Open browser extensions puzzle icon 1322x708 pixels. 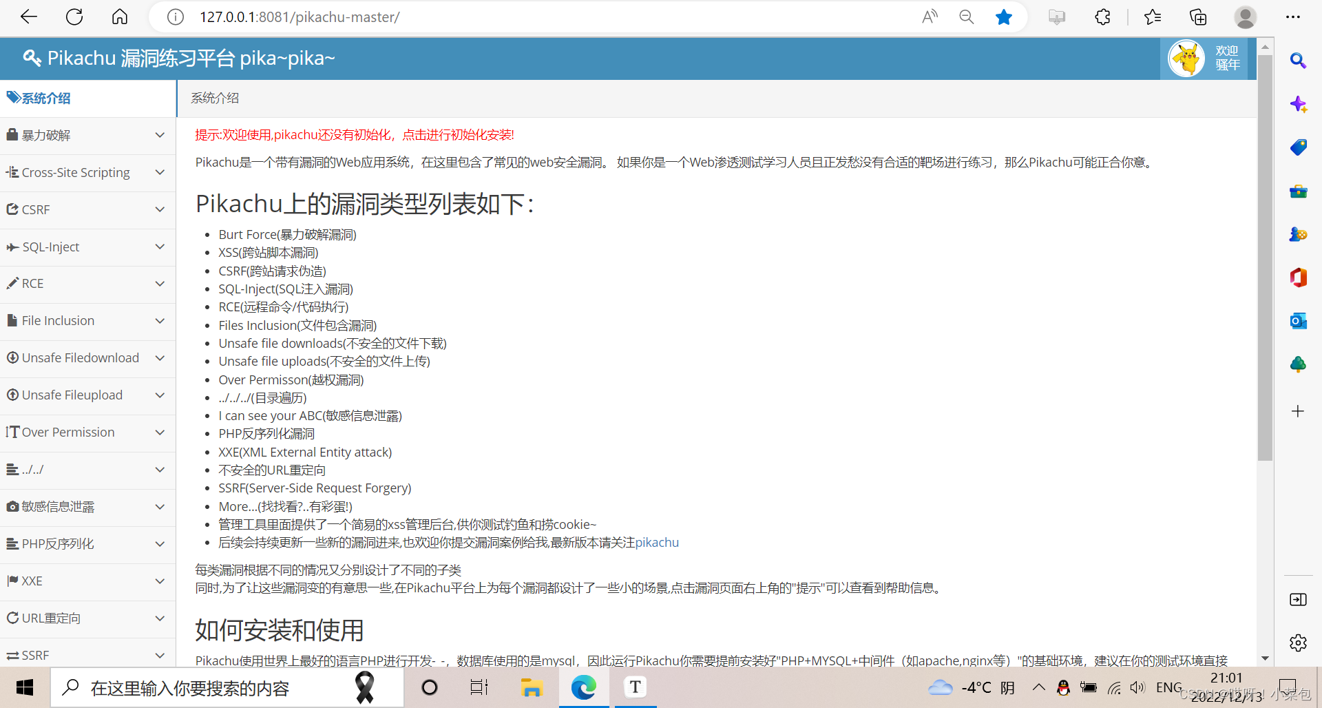1102,17
